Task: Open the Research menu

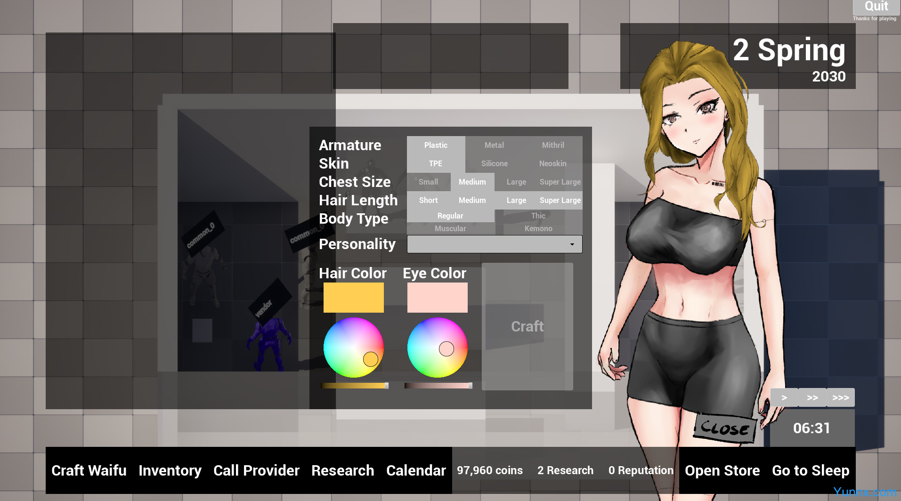Action: (342, 470)
